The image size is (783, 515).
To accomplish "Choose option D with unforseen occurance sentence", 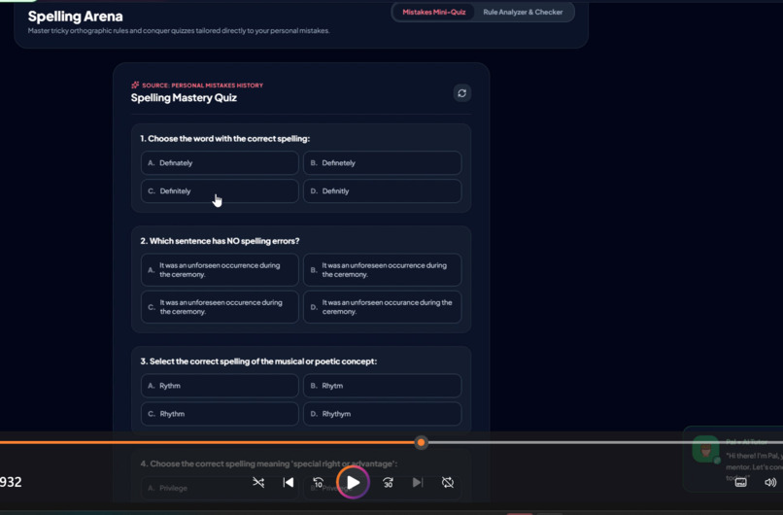I will 383,307.
